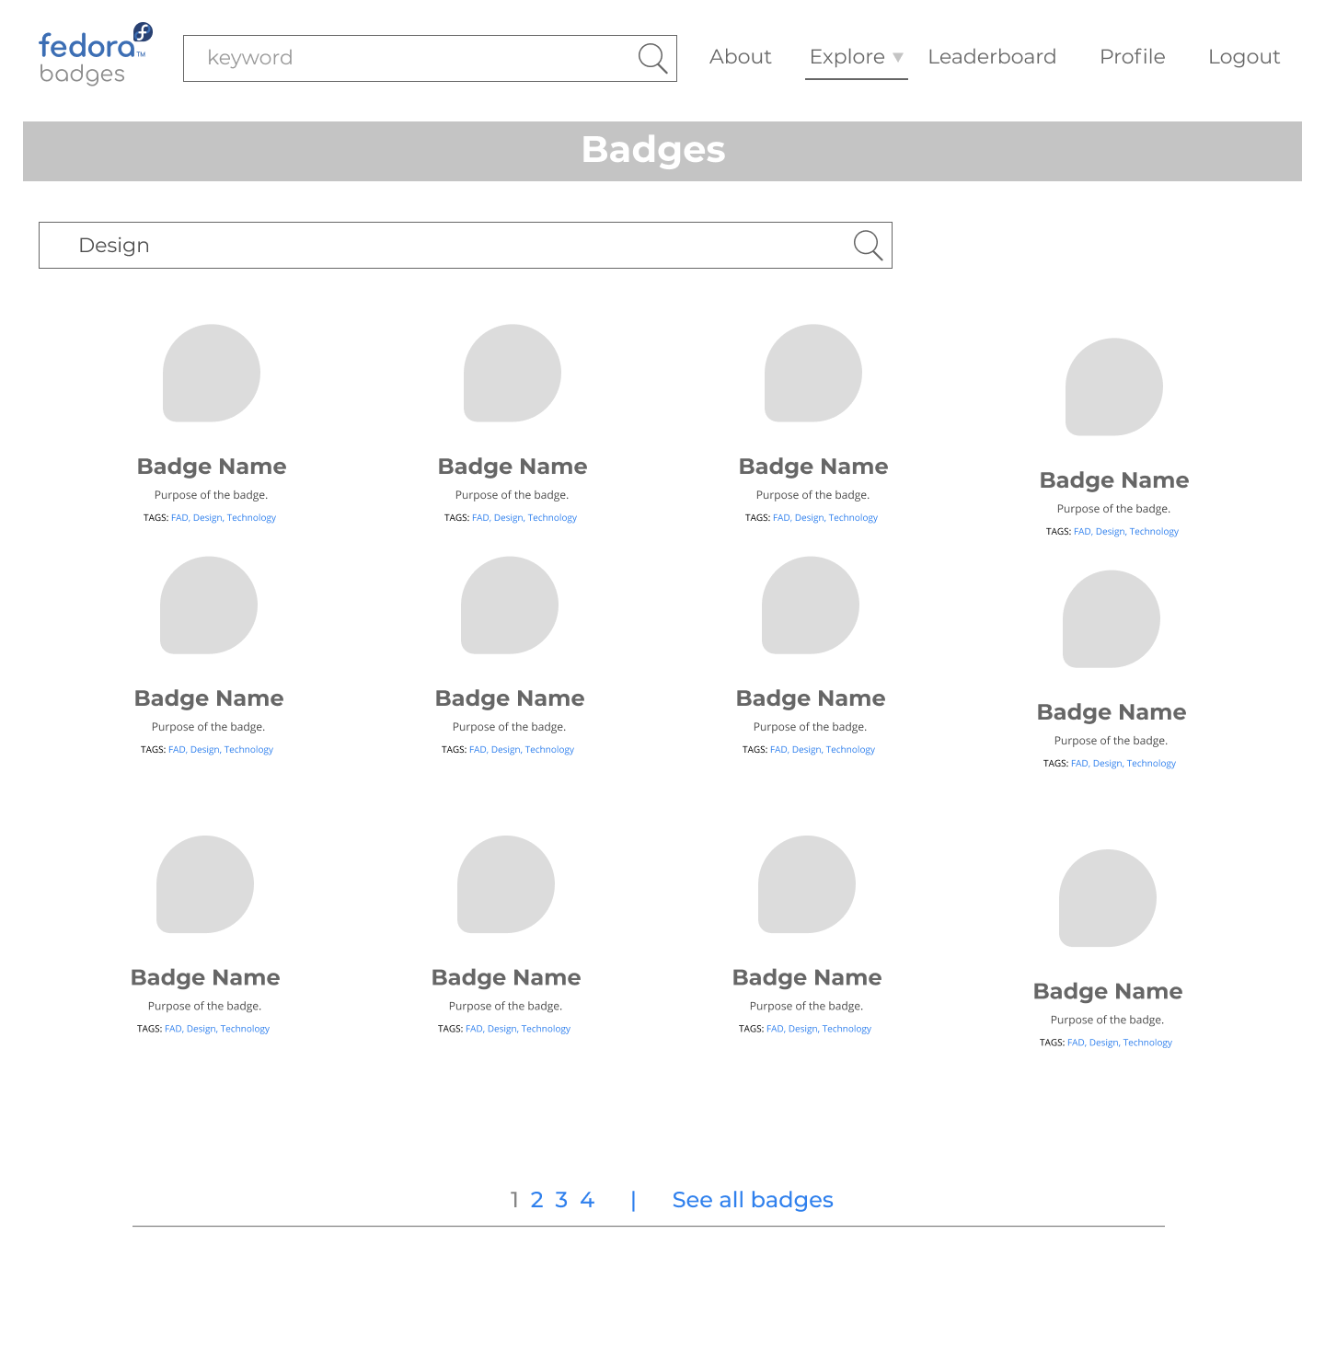The width and height of the screenshot is (1325, 1372).
Task: Open the Profile page
Action: pos(1133,57)
